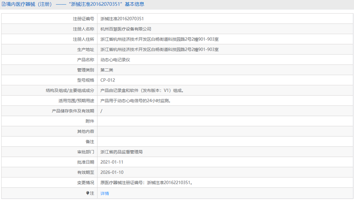Click the lightbulb icon beside 注
The width and height of the screenshot is (354, 200).
click(87, 193)
